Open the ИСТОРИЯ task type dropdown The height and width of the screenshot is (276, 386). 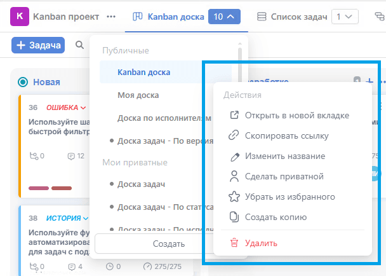tap(67, 218)
